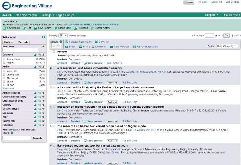Collapse the Add a term section
Viewport: 241px width, 165px height.
point(43,46)
